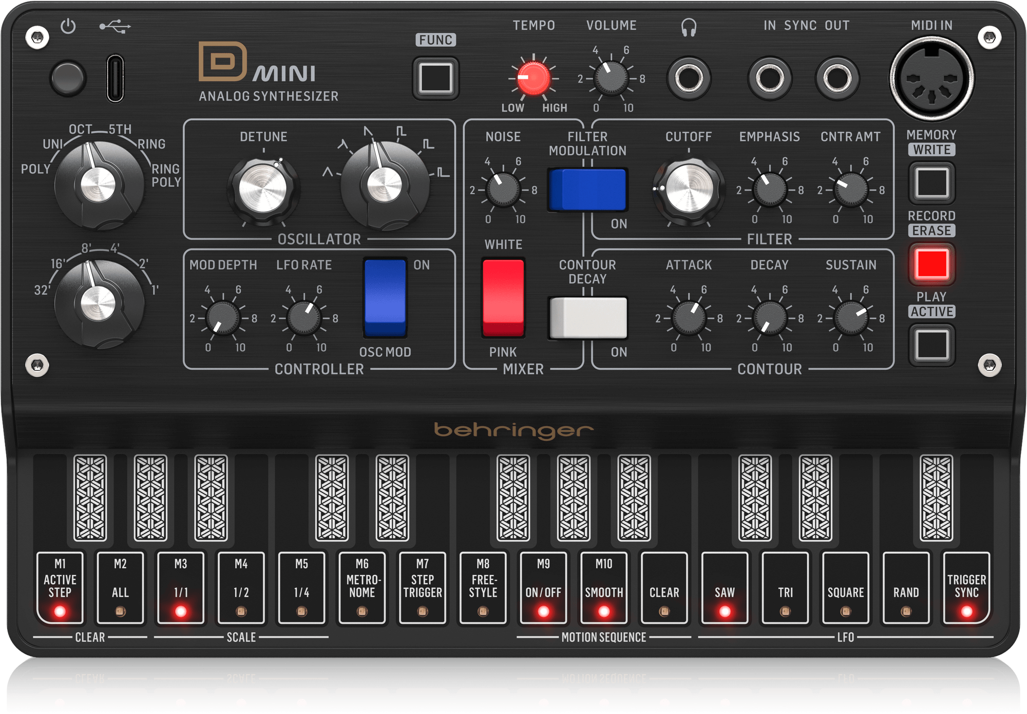The image size is (1027, 714).
Task: Toggle the blue FILTER MODULATION switch
Action: (587, 190)
